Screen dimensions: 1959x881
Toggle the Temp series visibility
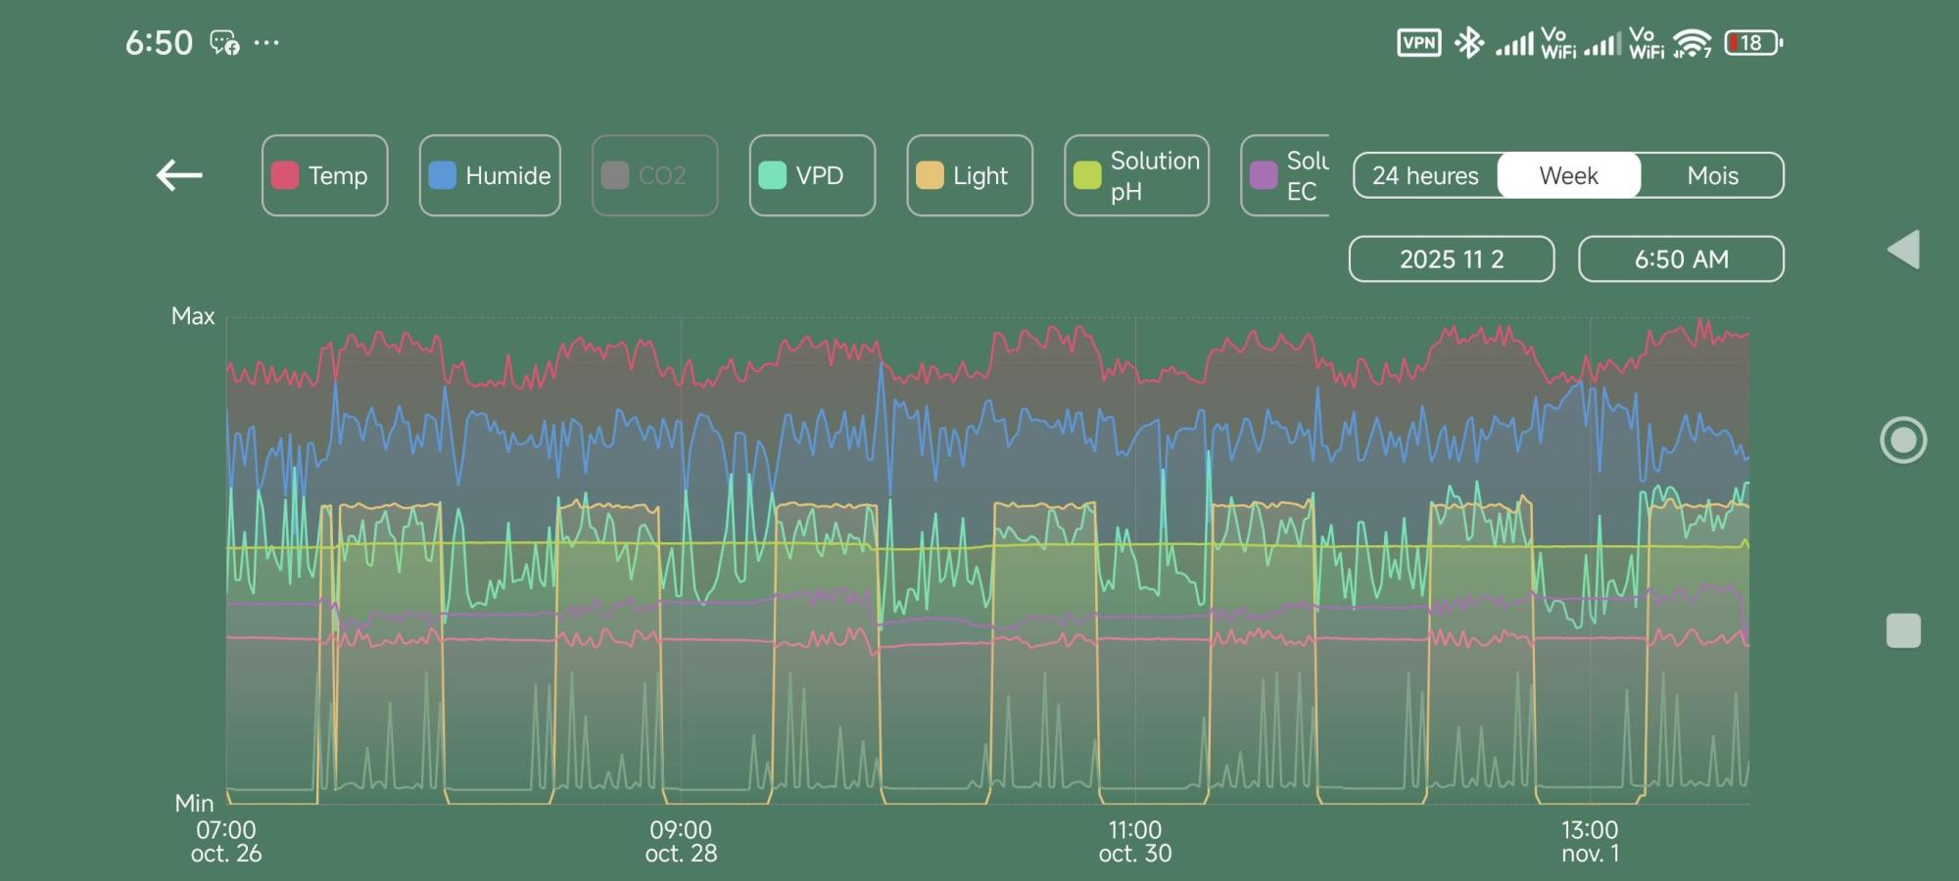tap(324, 175)
